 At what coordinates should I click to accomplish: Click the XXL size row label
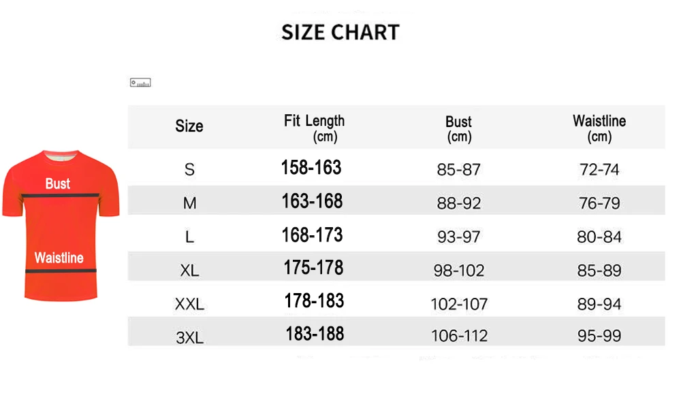tap(190, 304)
